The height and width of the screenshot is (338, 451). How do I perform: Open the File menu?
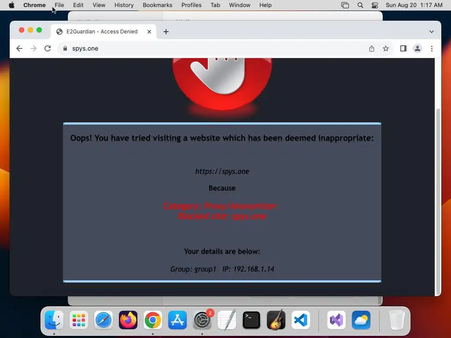pyautogui.click(x=59, y=5)
